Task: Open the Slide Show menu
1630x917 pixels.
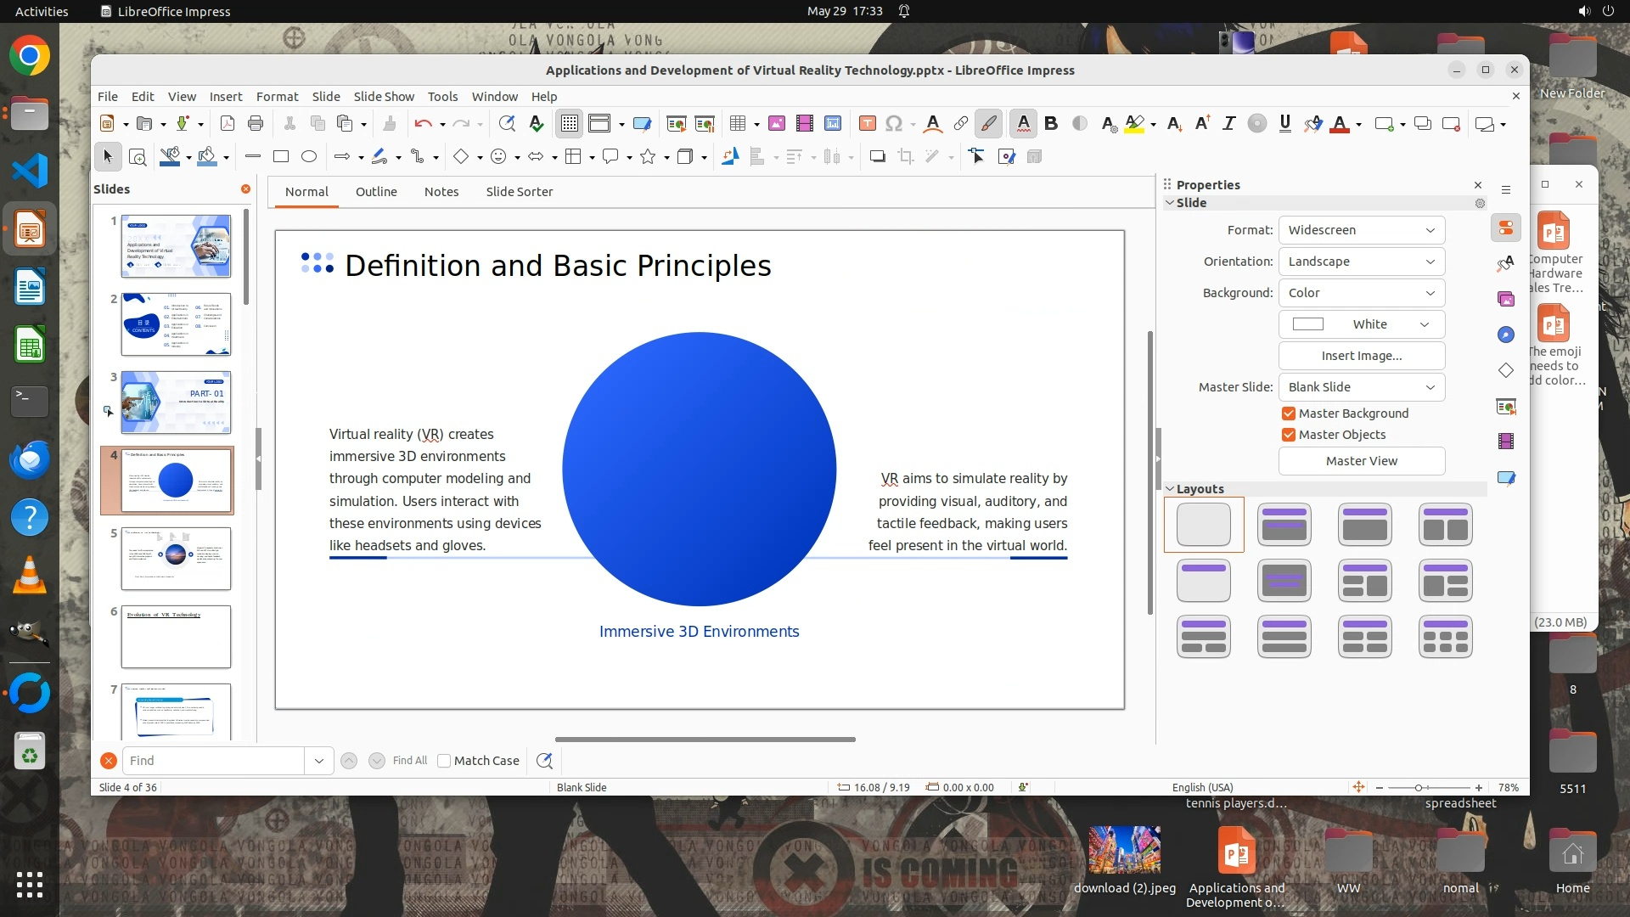Action: point(384,97)
